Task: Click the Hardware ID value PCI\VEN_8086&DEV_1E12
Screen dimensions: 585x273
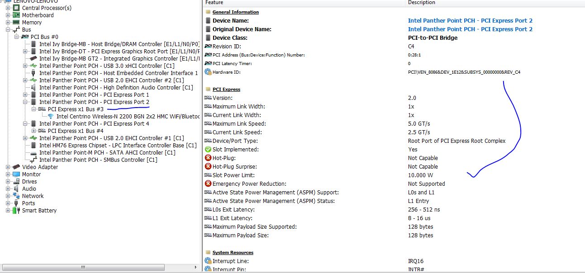Action: (464, 72)
